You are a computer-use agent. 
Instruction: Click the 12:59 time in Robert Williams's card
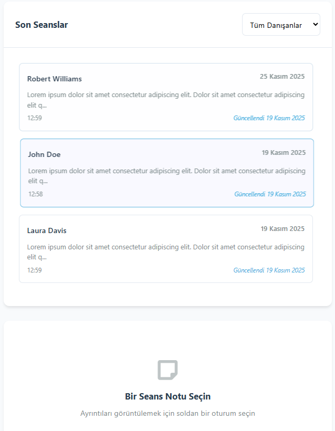pos(35,118)
